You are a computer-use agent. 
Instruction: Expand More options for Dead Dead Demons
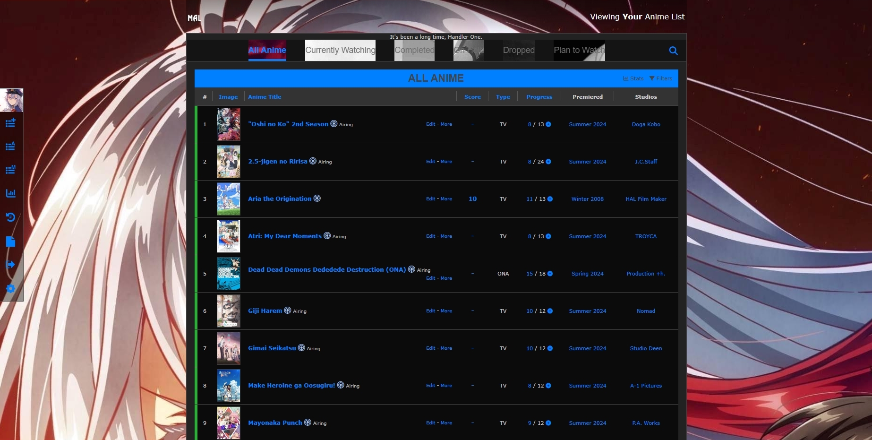pyautogui.click(x=446, y=278)
